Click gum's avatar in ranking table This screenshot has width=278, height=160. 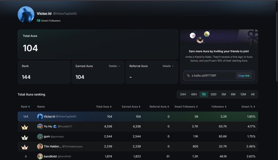40,136
